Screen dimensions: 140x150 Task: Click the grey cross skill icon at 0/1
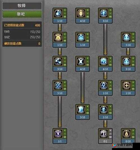tap(104, 133)
